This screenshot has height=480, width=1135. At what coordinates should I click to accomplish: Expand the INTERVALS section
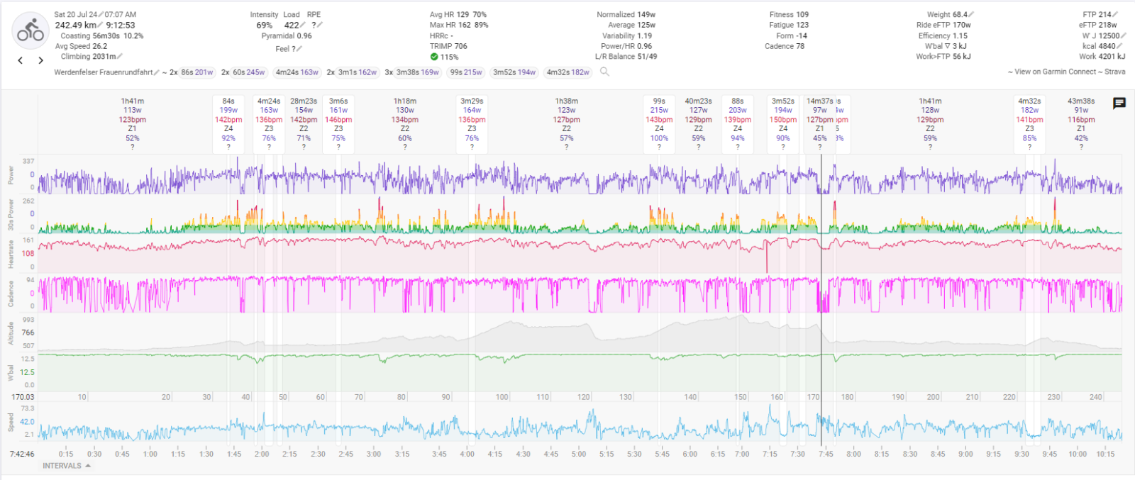click(x=66, y=466)
